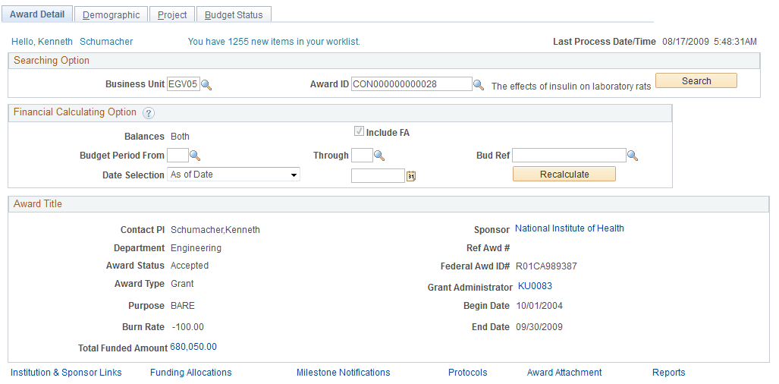Click the Recalculate button
Screen dimensions: 779x384
(564, 175)
